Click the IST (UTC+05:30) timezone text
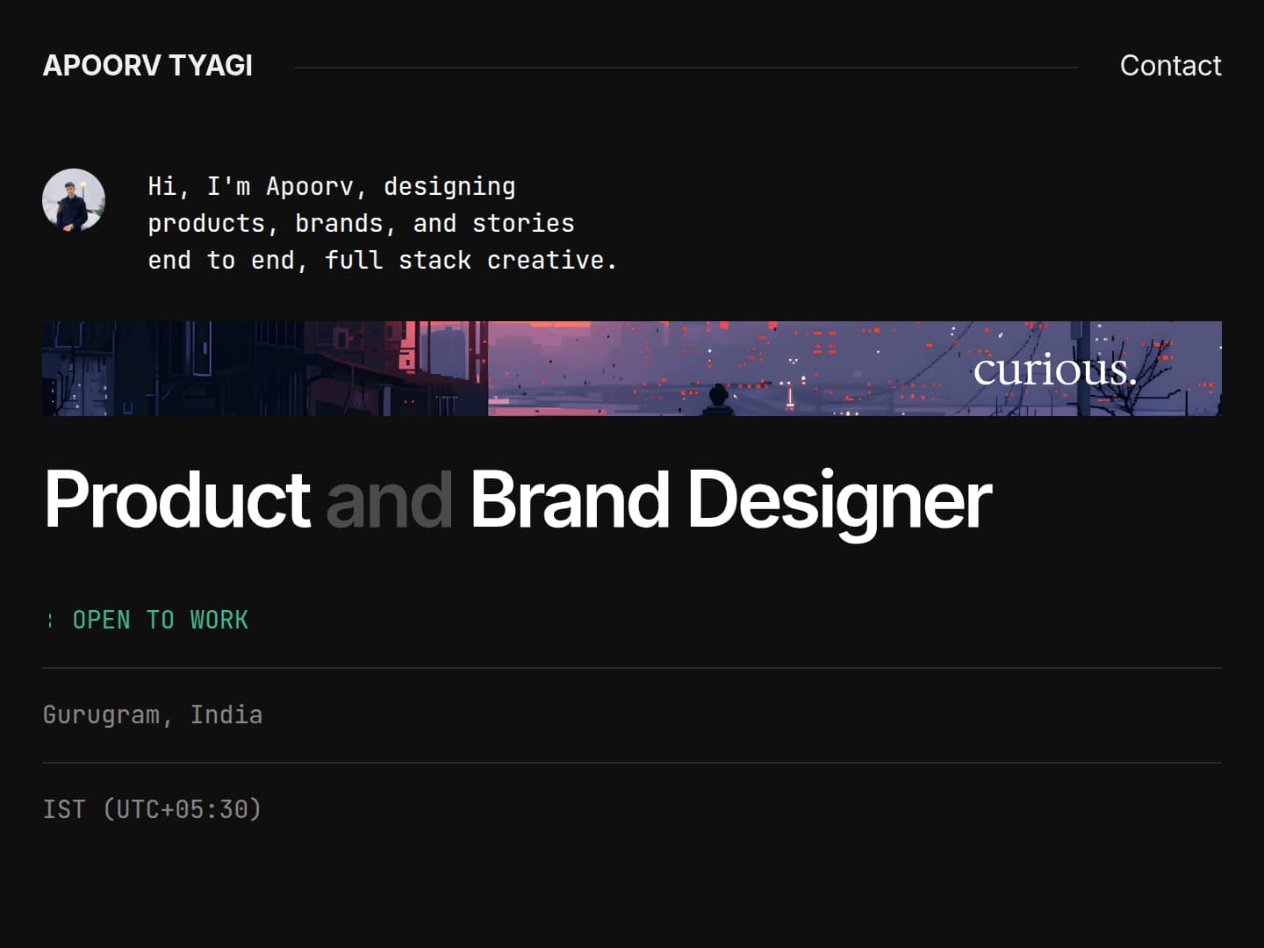 [153, 809]
